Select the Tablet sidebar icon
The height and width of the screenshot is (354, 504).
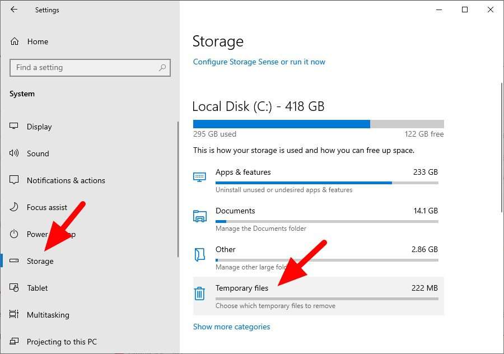click(13, 288)
